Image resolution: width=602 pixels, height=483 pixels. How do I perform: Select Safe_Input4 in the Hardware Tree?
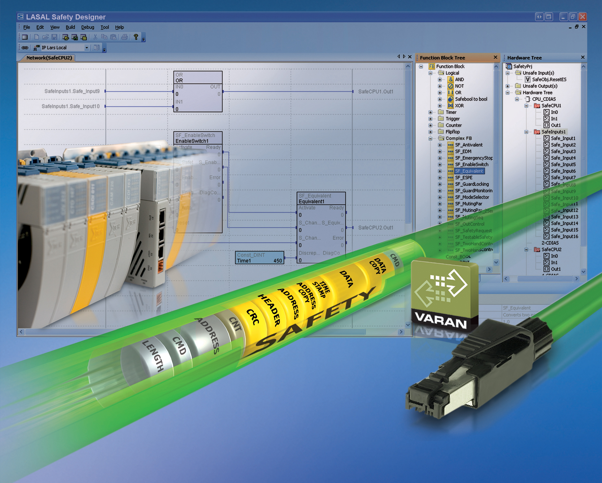click(x=563, y=158)
